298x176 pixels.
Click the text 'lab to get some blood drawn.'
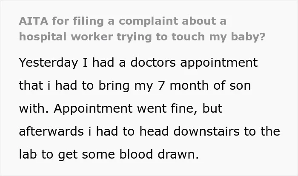109,154
